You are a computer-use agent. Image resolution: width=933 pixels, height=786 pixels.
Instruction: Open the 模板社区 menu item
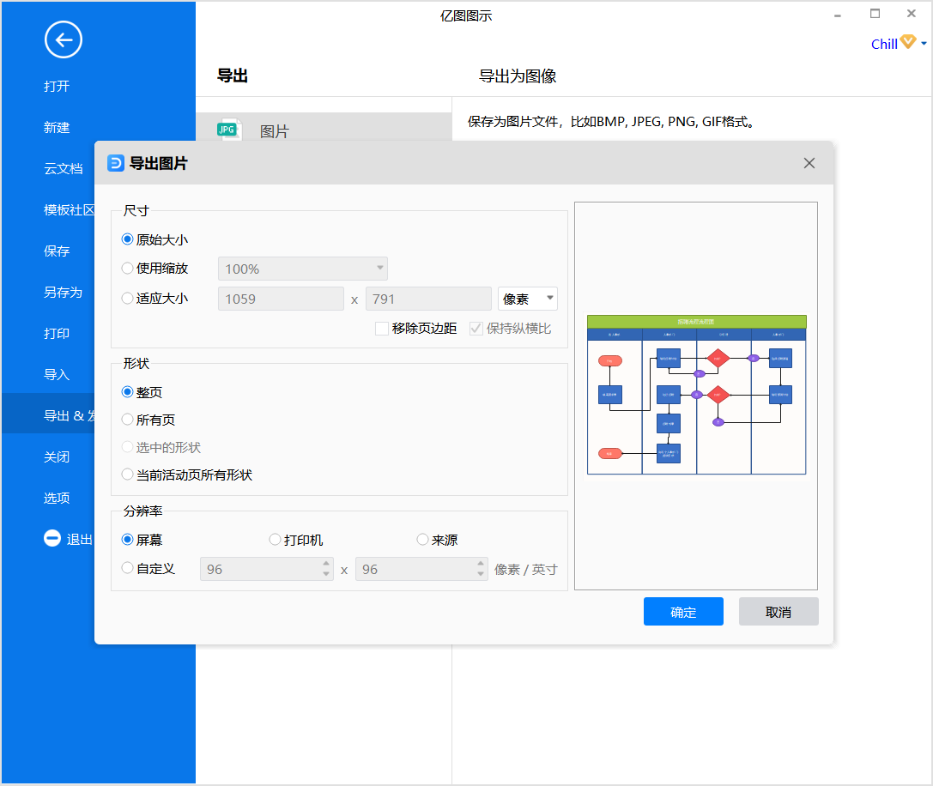69,209
